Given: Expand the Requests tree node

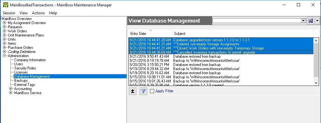Looking at the screenshot, I should click(4, 27).
